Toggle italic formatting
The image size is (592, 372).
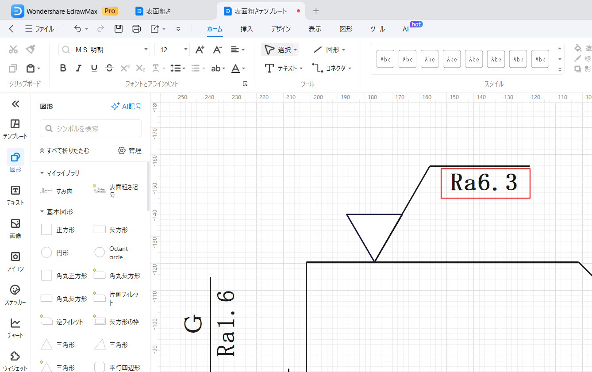coord(79,68)
